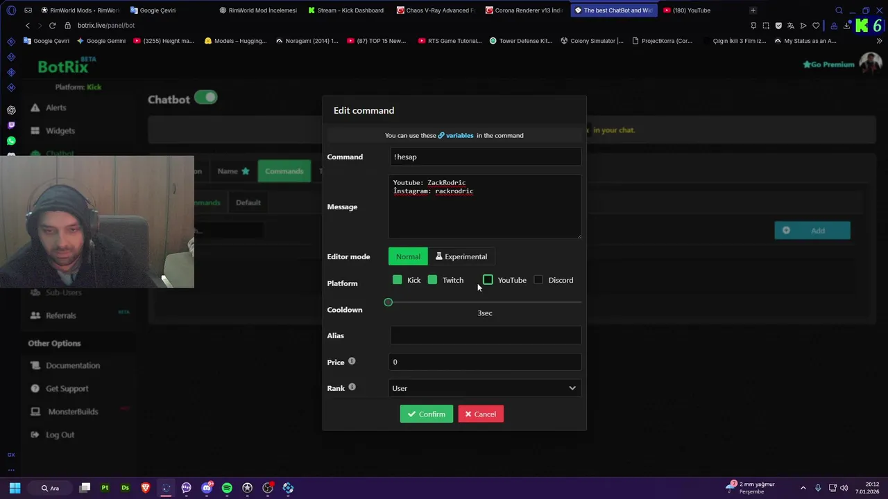This screenshot has height=499, width=888.
Task: Switch to Corona Renderer browser tab
Action: point(524,10)
